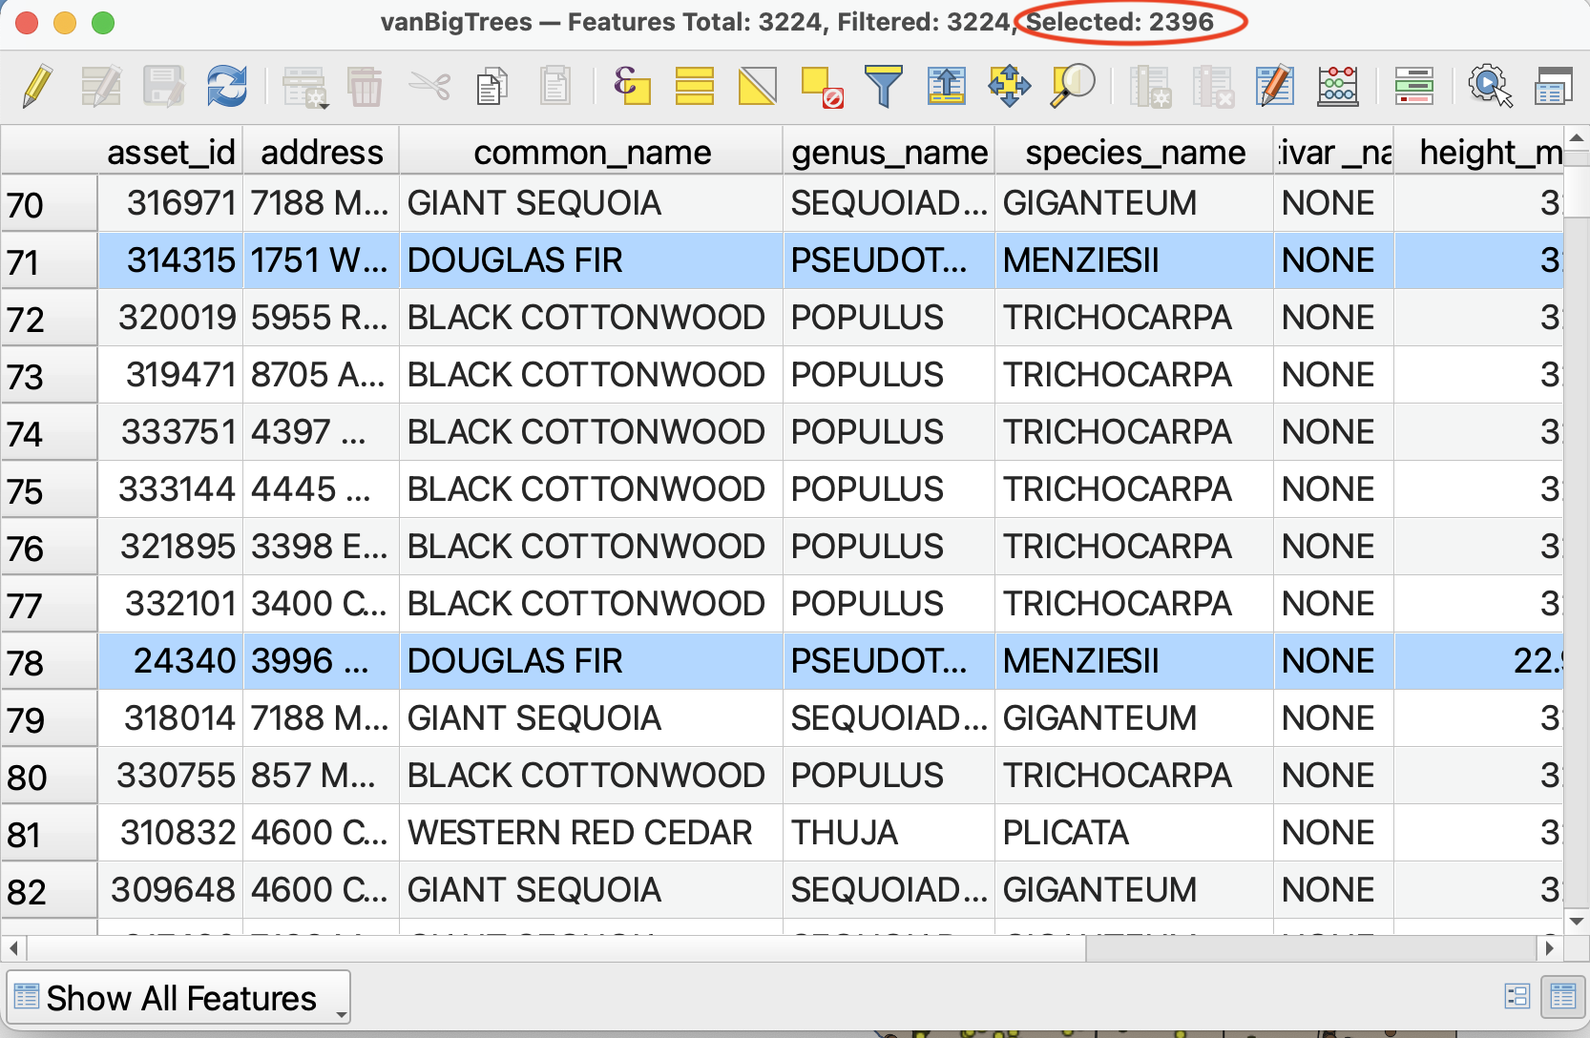The width and height of the screenshot is (1590, 1038).
Task: Open the Show All Features dropdown
Action: pos(179,998)
